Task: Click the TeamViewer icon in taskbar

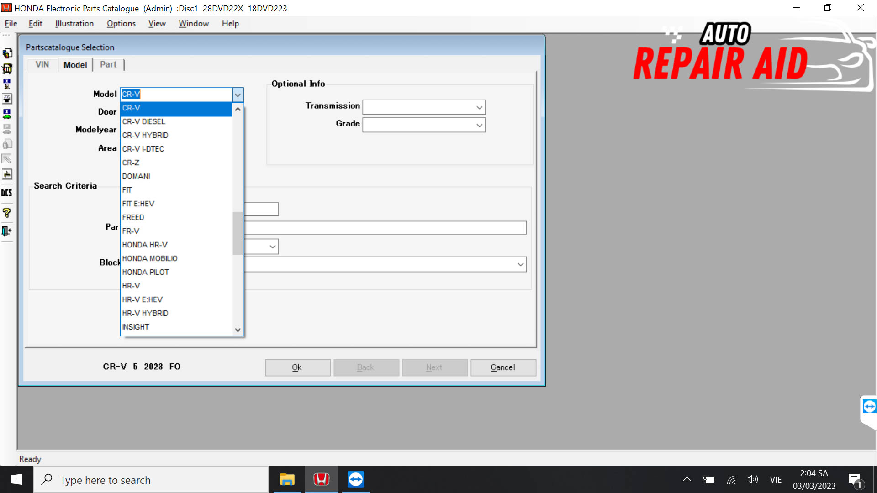Action: (355, 480)
